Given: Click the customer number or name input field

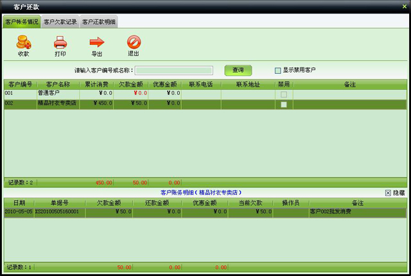Looking at the screenshot, I should (173, 71).
